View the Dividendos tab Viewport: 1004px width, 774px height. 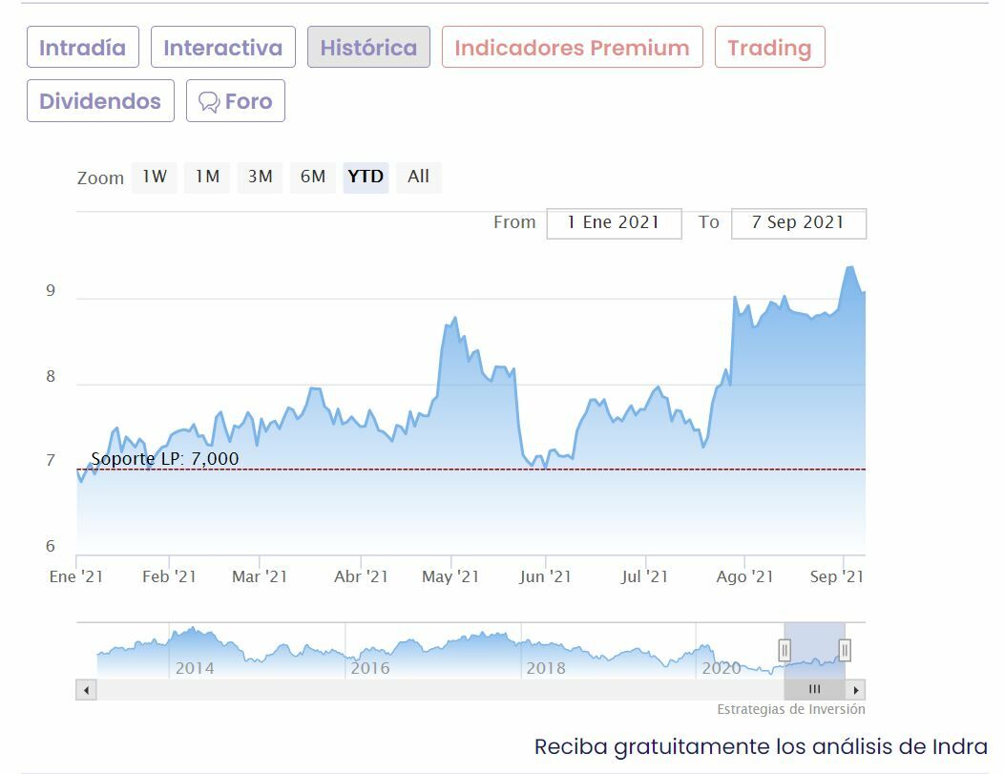[x=100, y=101]
